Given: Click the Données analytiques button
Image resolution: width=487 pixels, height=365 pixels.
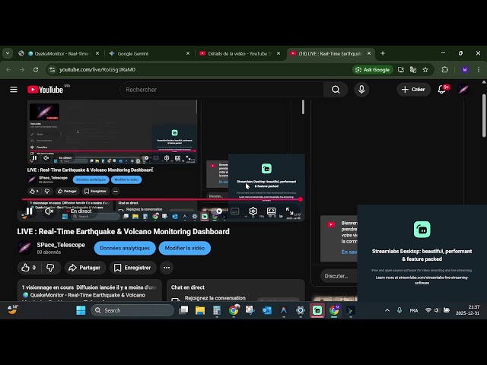Looking at the screenshot, I should 125,248.
